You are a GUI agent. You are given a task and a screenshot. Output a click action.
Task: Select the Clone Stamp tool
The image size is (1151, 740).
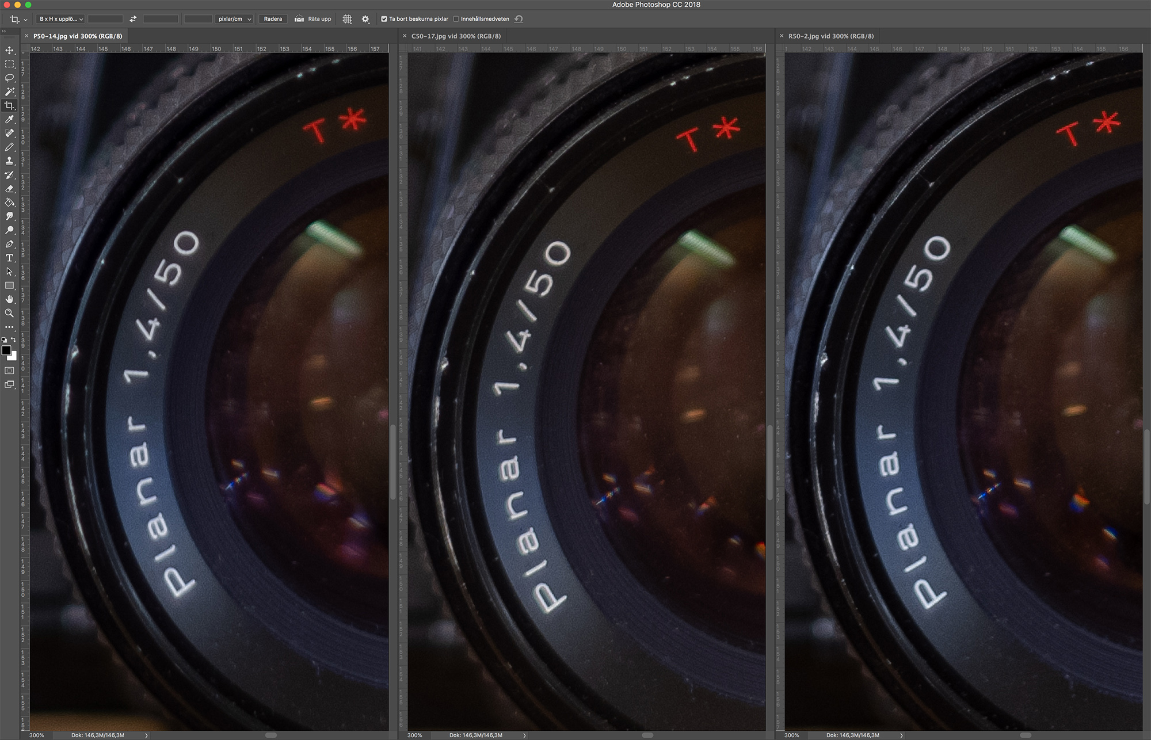9,161
